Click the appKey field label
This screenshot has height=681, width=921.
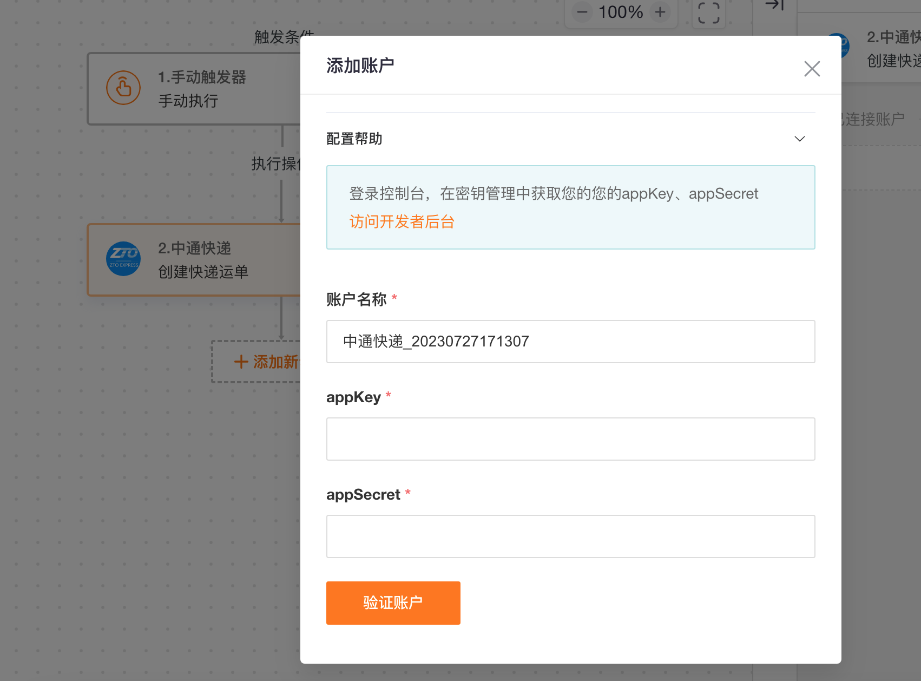point(353,397)
